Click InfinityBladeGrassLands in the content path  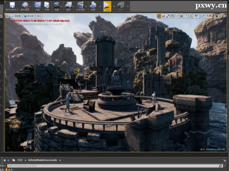point(43,160)
